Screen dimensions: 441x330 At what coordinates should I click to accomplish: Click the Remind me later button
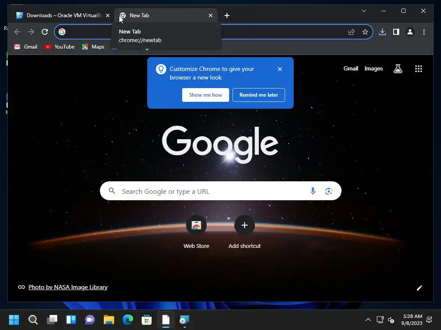259,95
